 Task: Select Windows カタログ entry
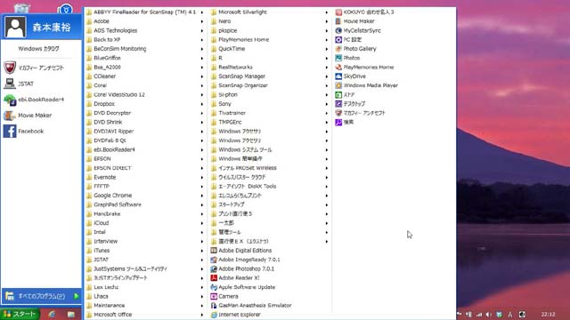[x=38, y=49]
